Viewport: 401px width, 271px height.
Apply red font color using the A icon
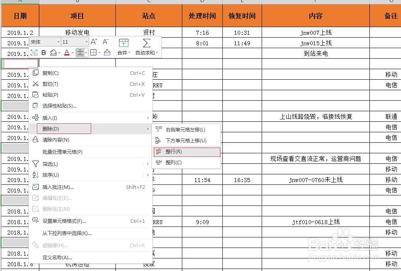66,52
